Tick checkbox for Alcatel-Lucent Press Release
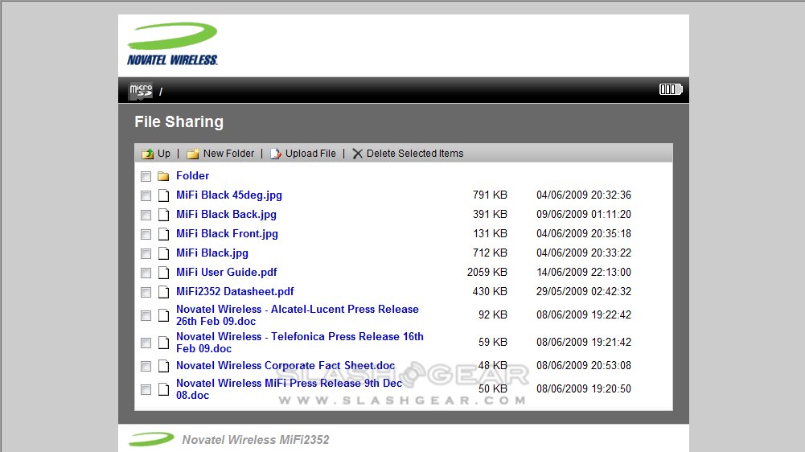This screenshot has width=805, height=452. pos(146,315)
